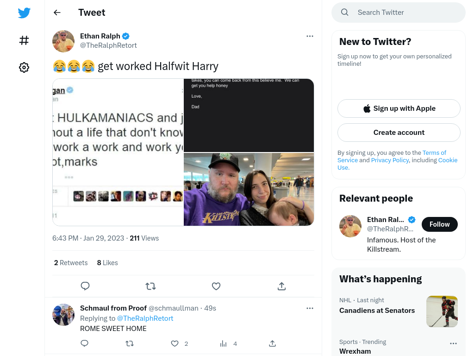Sign up with Apple
This screenshot has width=474, height=356.
point(399,108)
